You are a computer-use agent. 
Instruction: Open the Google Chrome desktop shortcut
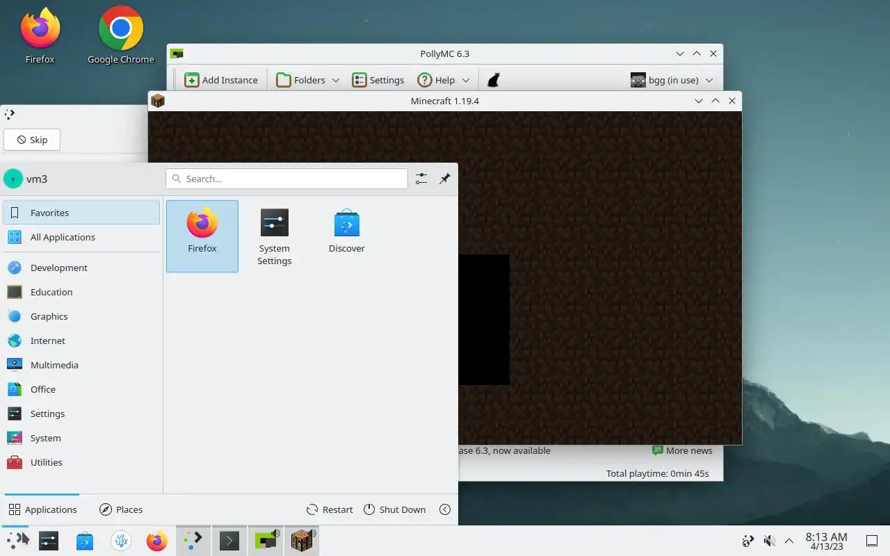[121, 35]
